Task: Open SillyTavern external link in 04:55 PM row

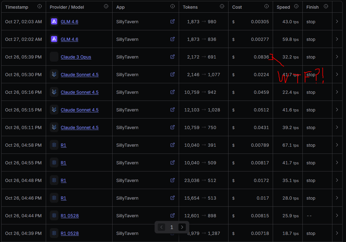Action: pyautogui.click(x=173, y=163)
